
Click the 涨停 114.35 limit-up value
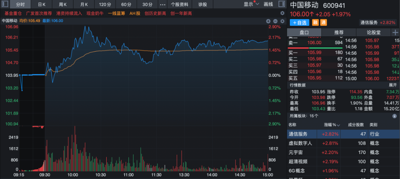click(356, 92)
